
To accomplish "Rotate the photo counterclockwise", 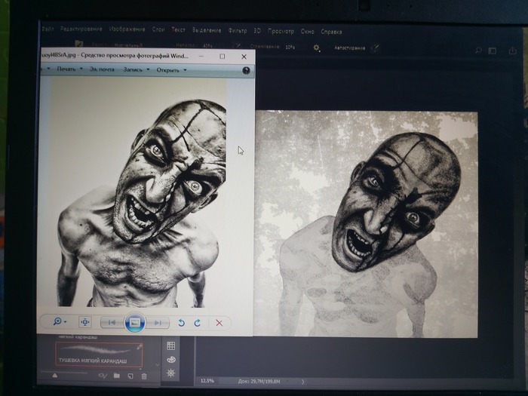I will pyautogui.click(x=181, y=323).
